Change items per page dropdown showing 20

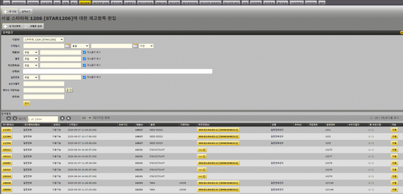(86, 118)
